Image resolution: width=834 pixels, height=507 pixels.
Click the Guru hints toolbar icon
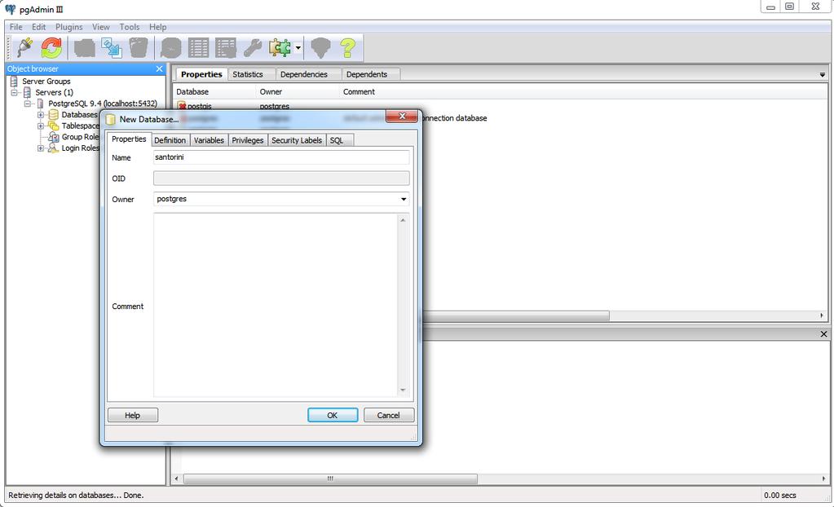(320, 48)
